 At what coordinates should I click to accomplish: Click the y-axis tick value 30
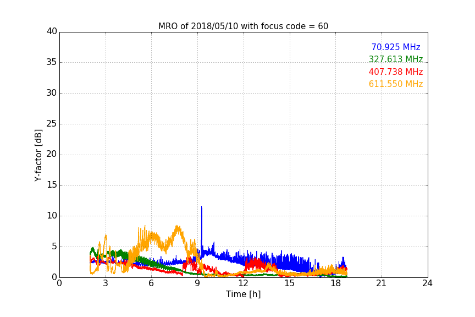pyautogui.click(x=52, y=93)
